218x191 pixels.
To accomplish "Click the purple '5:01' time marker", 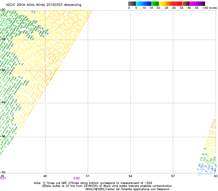I will tap(3, 178).
